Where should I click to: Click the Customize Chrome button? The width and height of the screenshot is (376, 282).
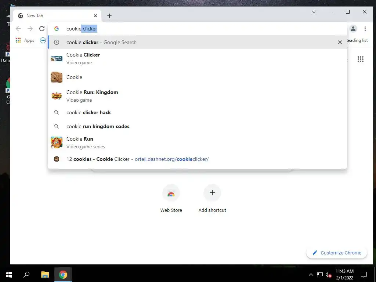(337, 253)
